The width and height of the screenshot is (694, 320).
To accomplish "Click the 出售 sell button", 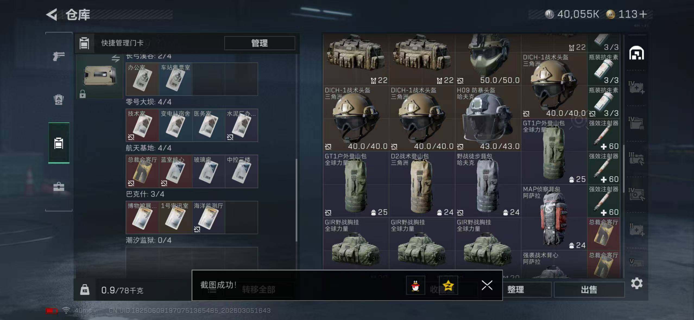I will pyautogui.click(x=589, y=290).
